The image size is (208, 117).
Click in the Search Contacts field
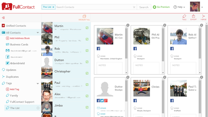[x=94, y=7]
